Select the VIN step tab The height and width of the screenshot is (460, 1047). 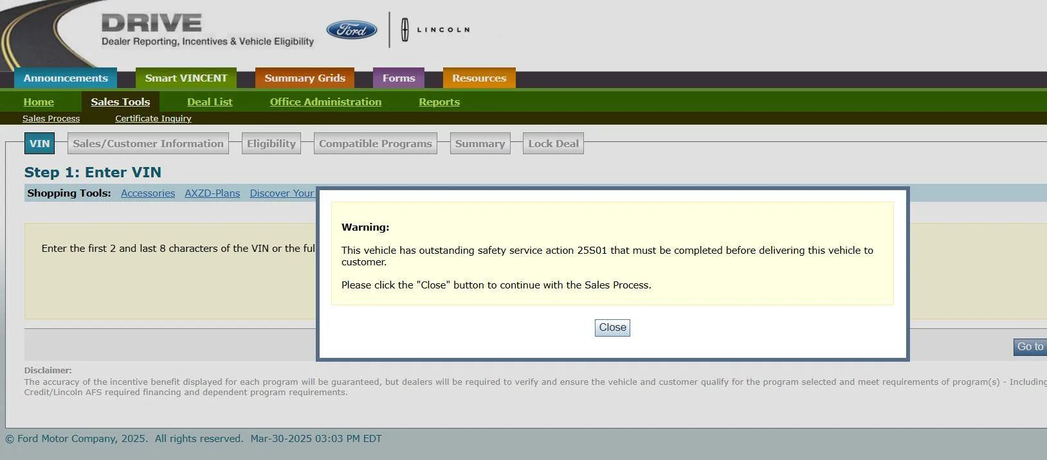pos(39,143)
